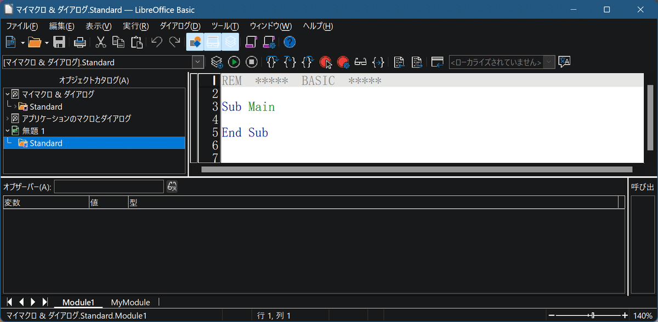Image resolution: width=658 pixels, height=322 pixels.
Task: Zoom in with the plus button
Action: tap(625, 315)
